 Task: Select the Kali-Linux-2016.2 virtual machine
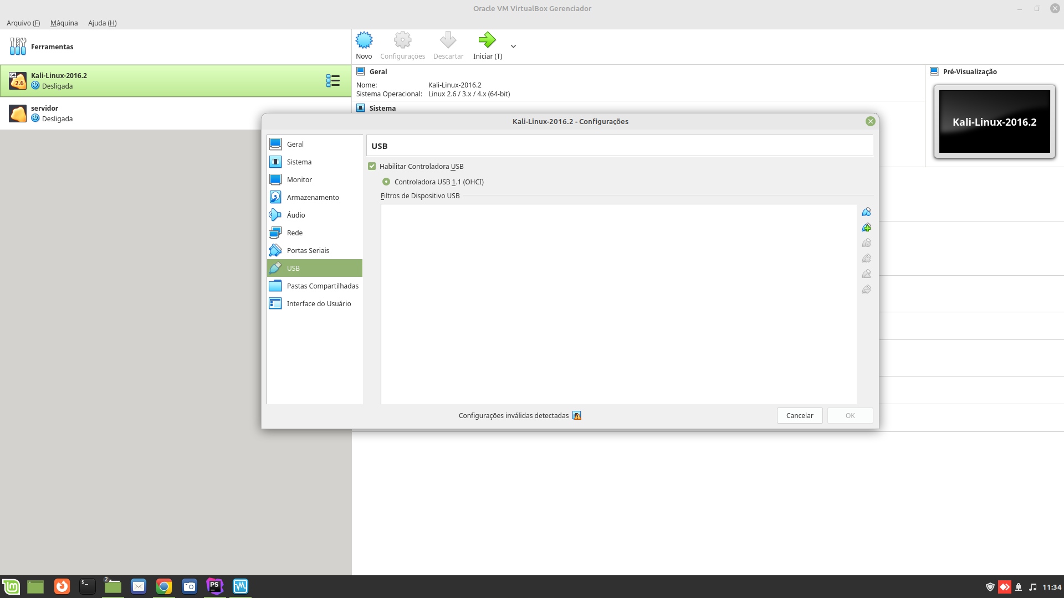point(176,81)
